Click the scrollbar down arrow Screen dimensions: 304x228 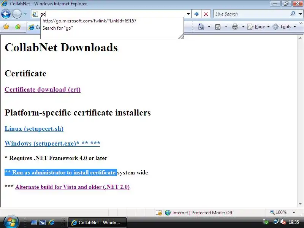300,204
